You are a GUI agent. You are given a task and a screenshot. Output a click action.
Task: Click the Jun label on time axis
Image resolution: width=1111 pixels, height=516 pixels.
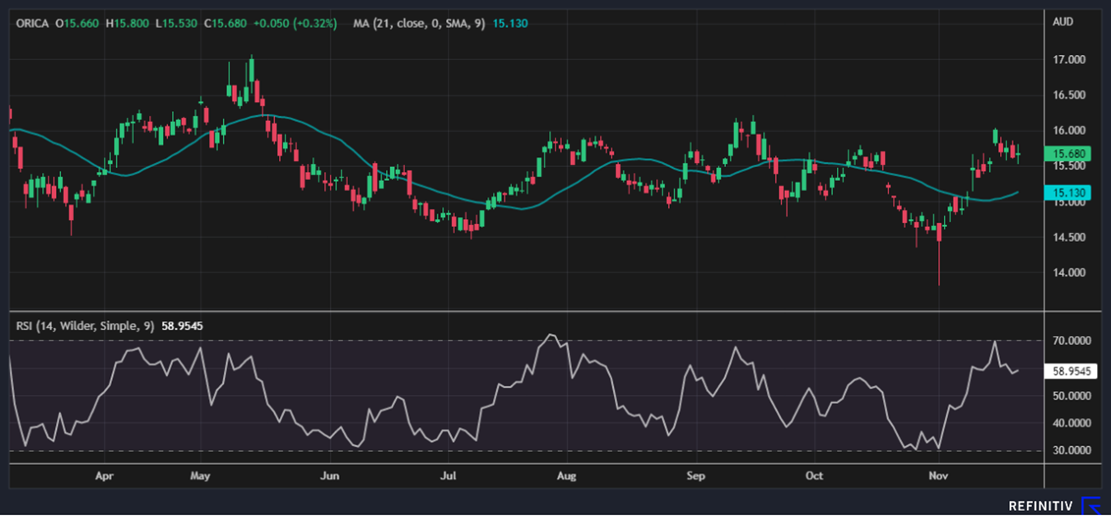[x=329, y=476]
